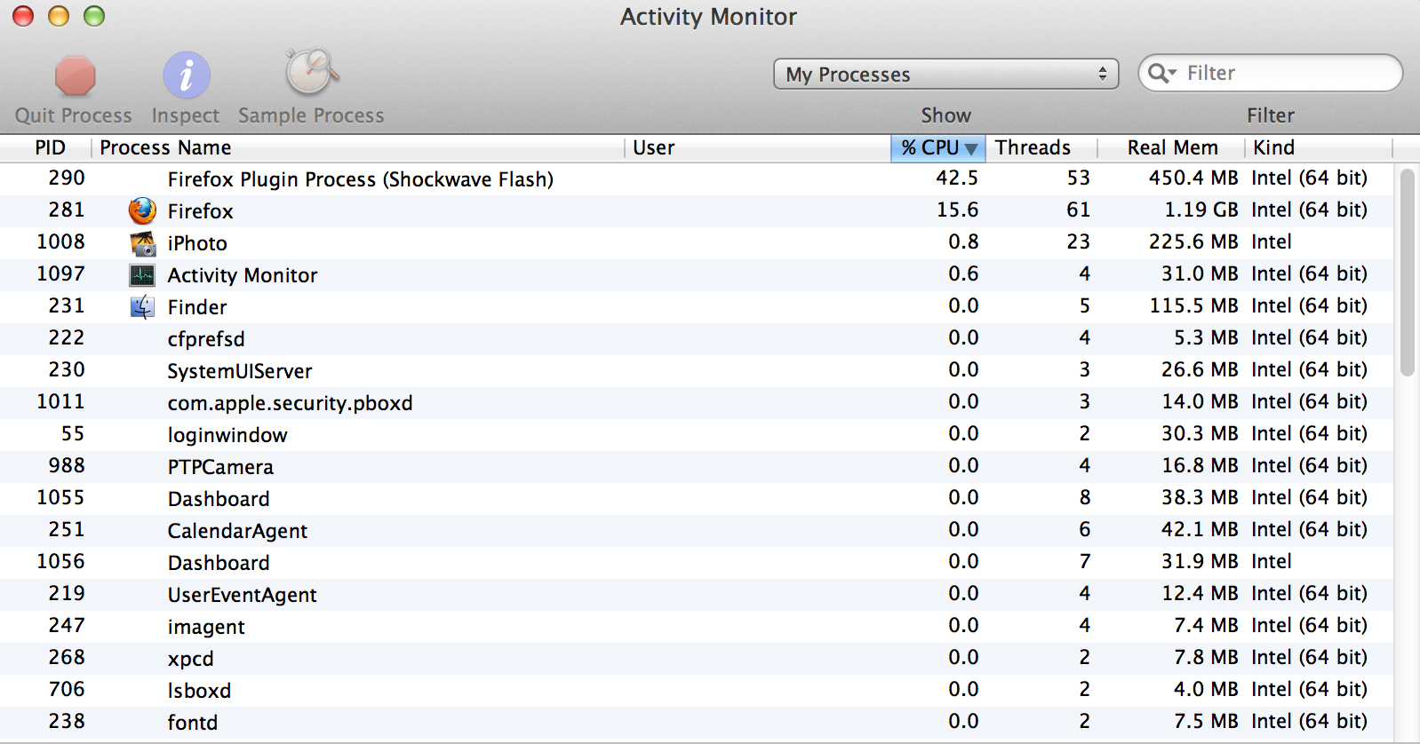
Task: Click the 42.5 CPU value
Action: click(x=957, y=178)
